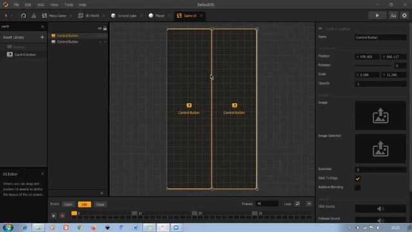Screen dimensions: 412x232
Task: Run the game preview Play button
Action: [x=377, y=15]
